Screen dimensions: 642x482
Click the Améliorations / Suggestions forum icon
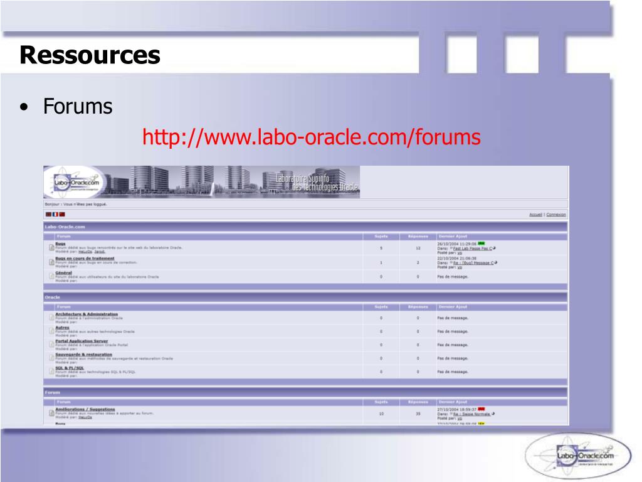[x=51, y=413]
